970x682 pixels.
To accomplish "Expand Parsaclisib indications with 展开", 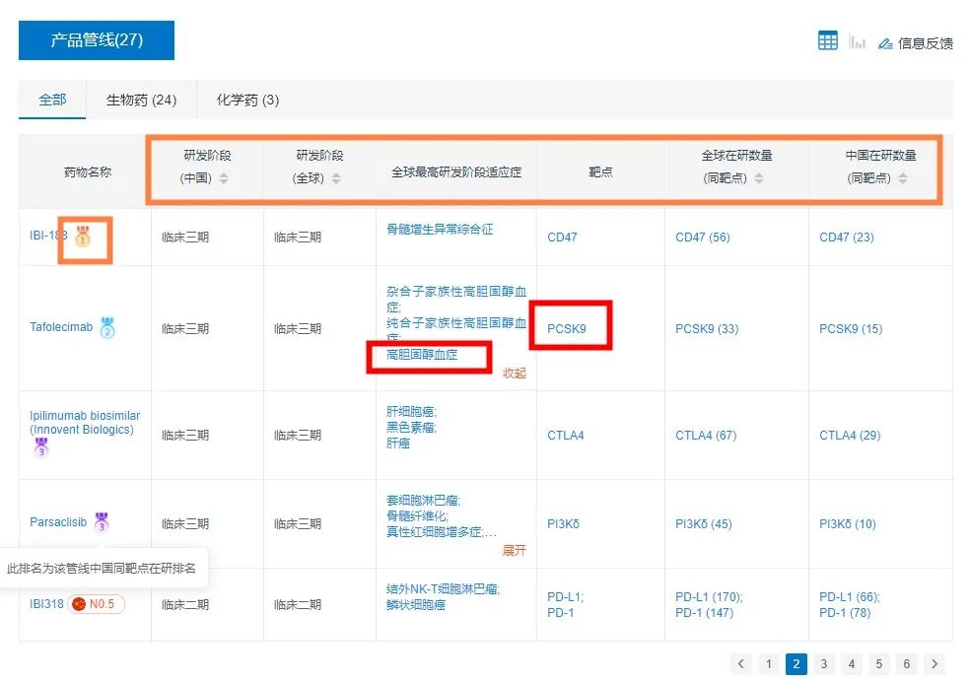I will tap(515, 550).
